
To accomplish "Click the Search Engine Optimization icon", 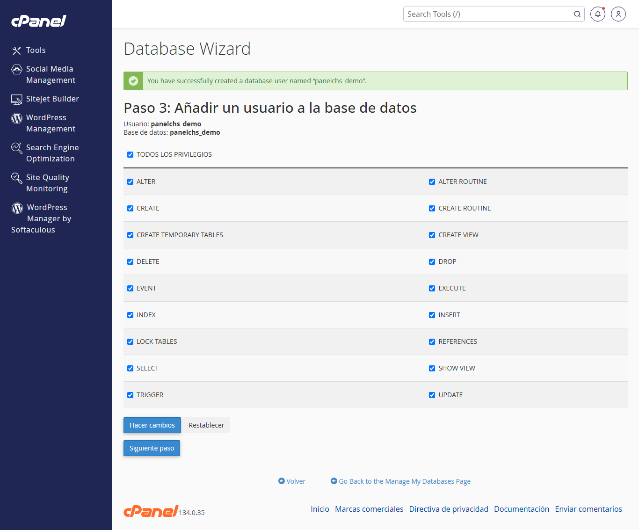I will [17, 148].
